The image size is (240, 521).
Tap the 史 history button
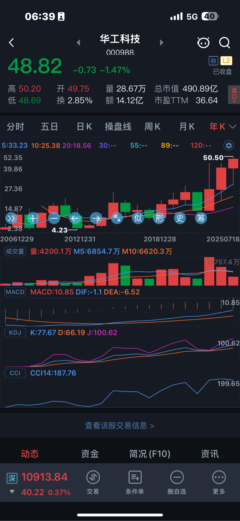coord(180,218)
